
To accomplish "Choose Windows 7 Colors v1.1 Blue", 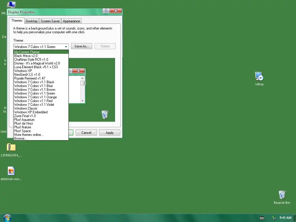I will click(x=41, y=86).
